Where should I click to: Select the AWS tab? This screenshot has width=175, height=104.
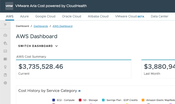[10, 16]
